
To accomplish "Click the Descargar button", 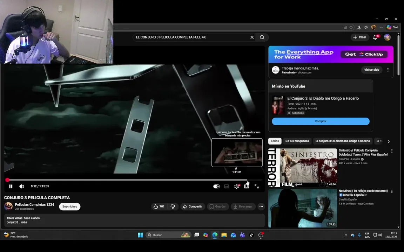I will tap(243, 206).
